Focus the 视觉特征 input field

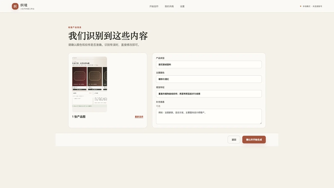point(209,94)
